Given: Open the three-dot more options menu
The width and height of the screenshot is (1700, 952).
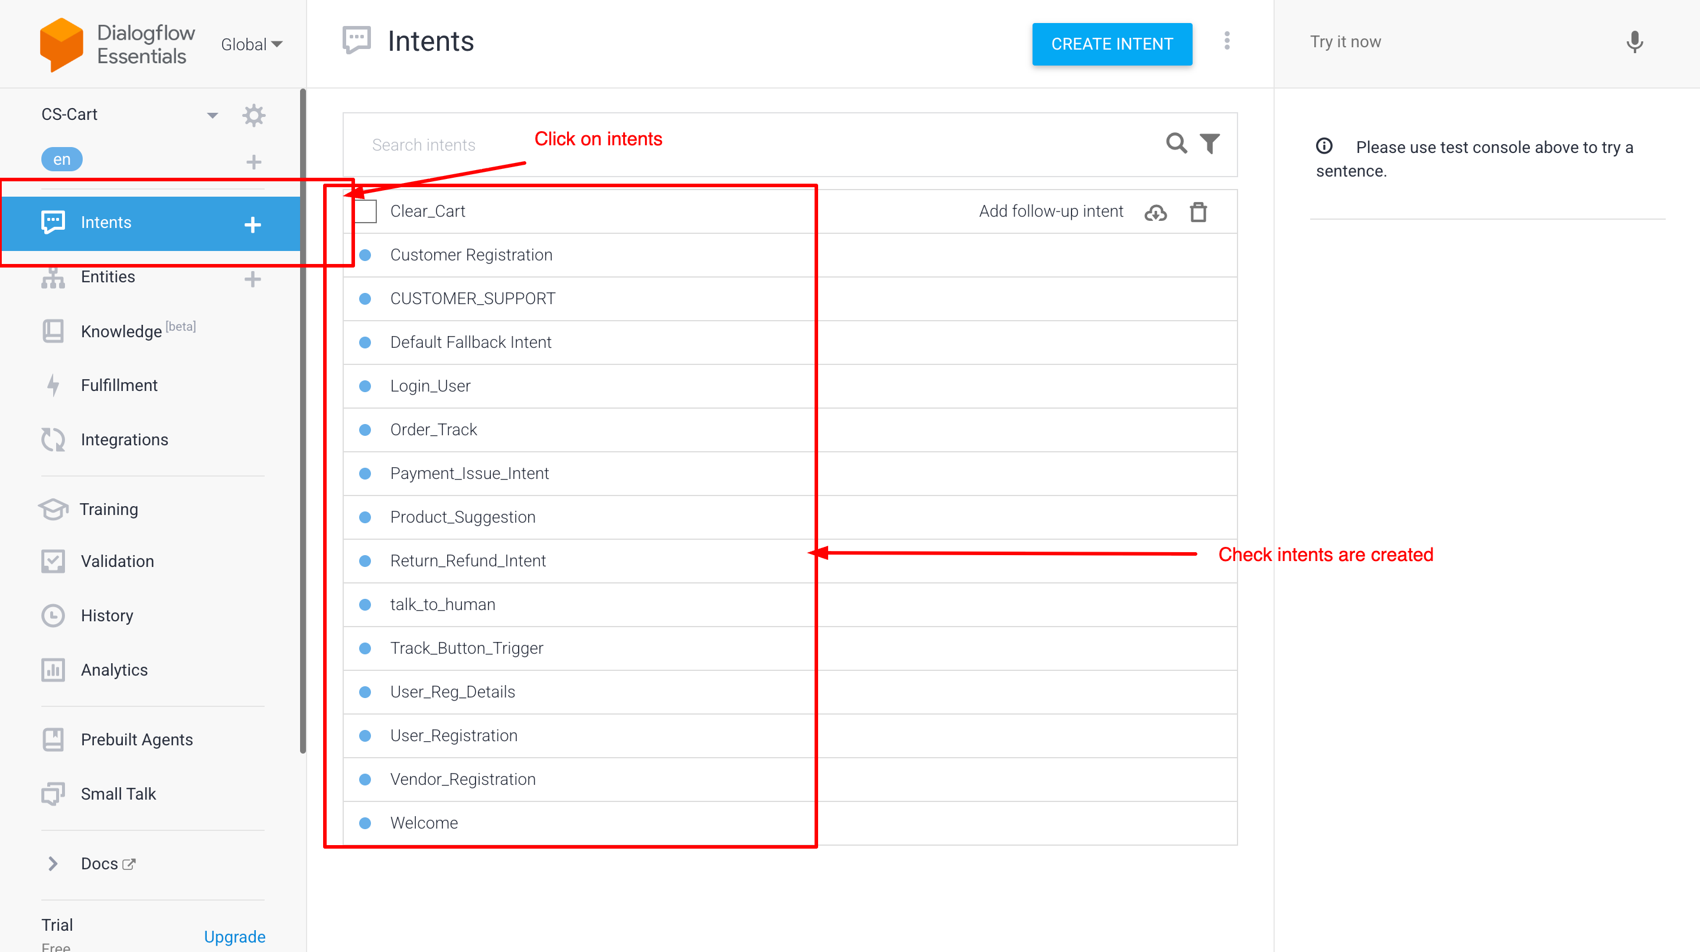Looking at the screenshot, I should (1226, 41).
